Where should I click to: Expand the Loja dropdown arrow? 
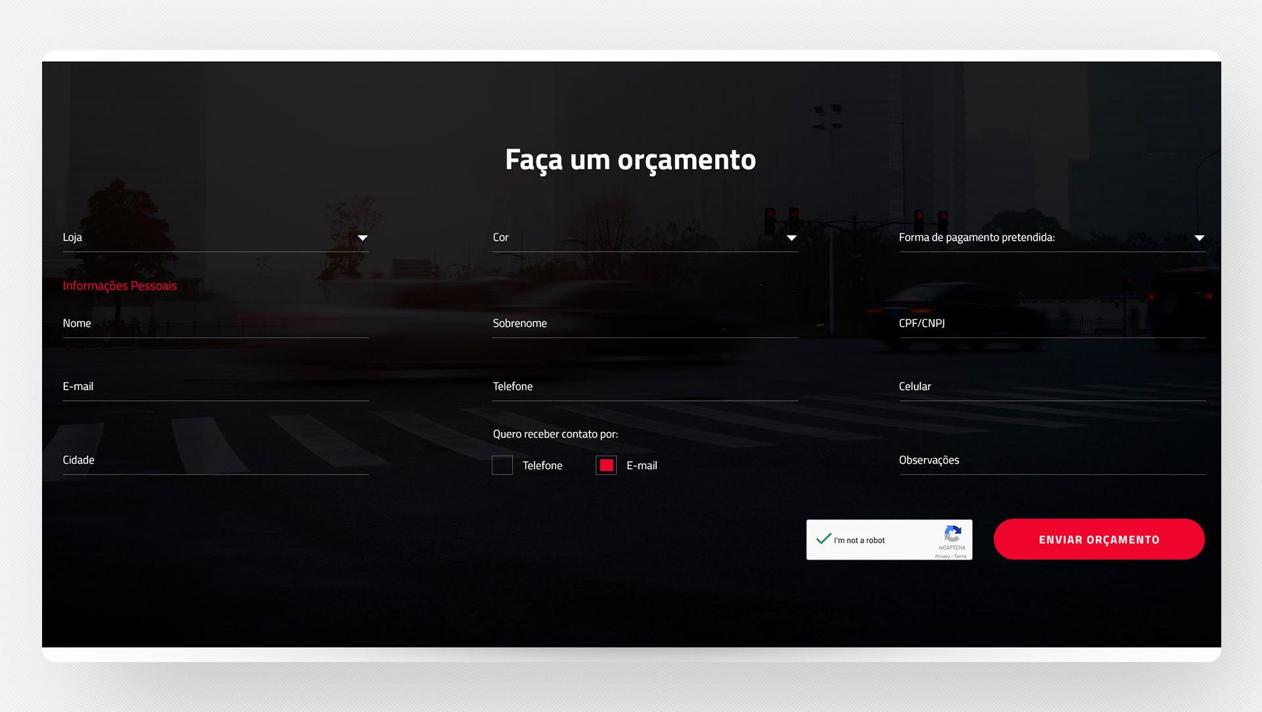click(x=362, y=238)
